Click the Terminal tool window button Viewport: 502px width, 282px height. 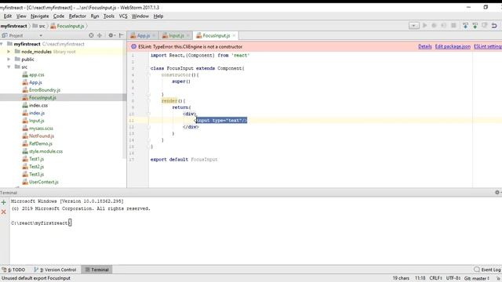point(96,269)
